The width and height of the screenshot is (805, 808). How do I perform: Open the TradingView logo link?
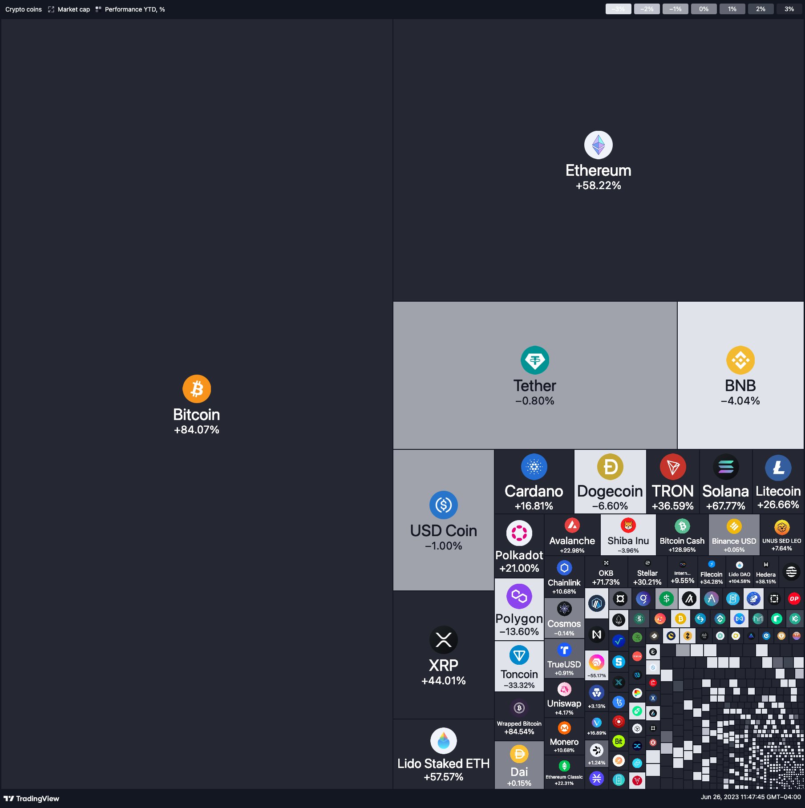pos(31,799)
